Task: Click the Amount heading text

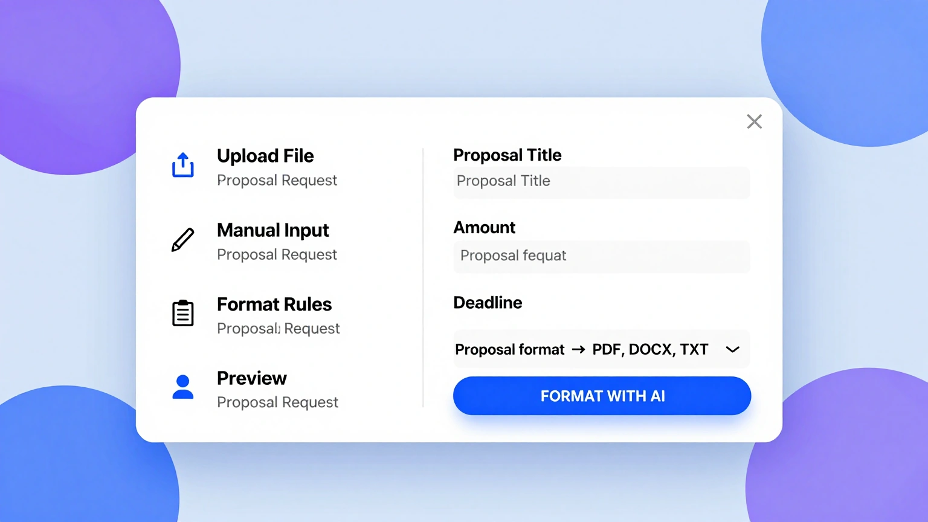Action: pyautogui.click(x=484, y=228)
